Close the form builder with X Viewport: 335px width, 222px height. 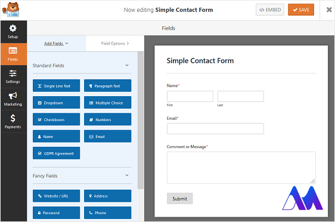coord(329,10)
